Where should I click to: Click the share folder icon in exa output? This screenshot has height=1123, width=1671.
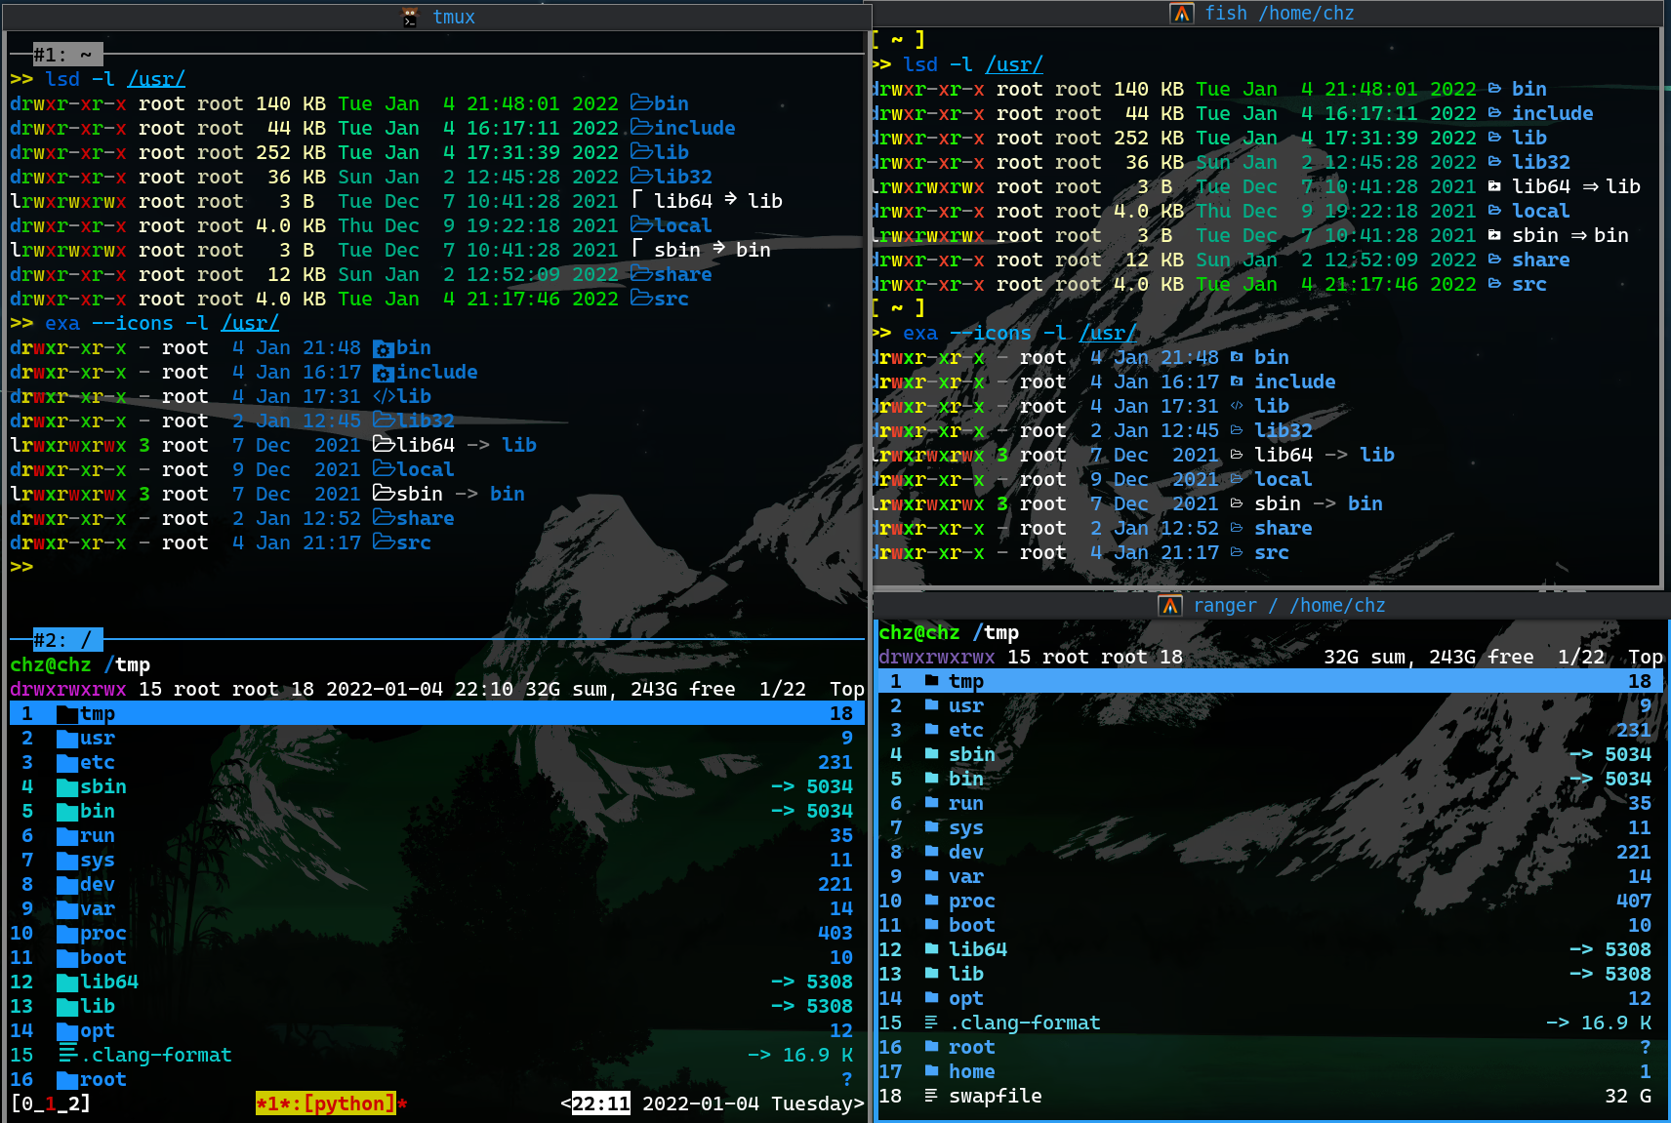(x=383, y=518)
